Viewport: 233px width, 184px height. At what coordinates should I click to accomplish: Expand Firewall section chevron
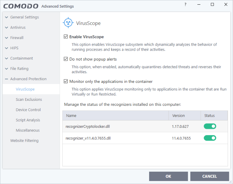[6, 38]
